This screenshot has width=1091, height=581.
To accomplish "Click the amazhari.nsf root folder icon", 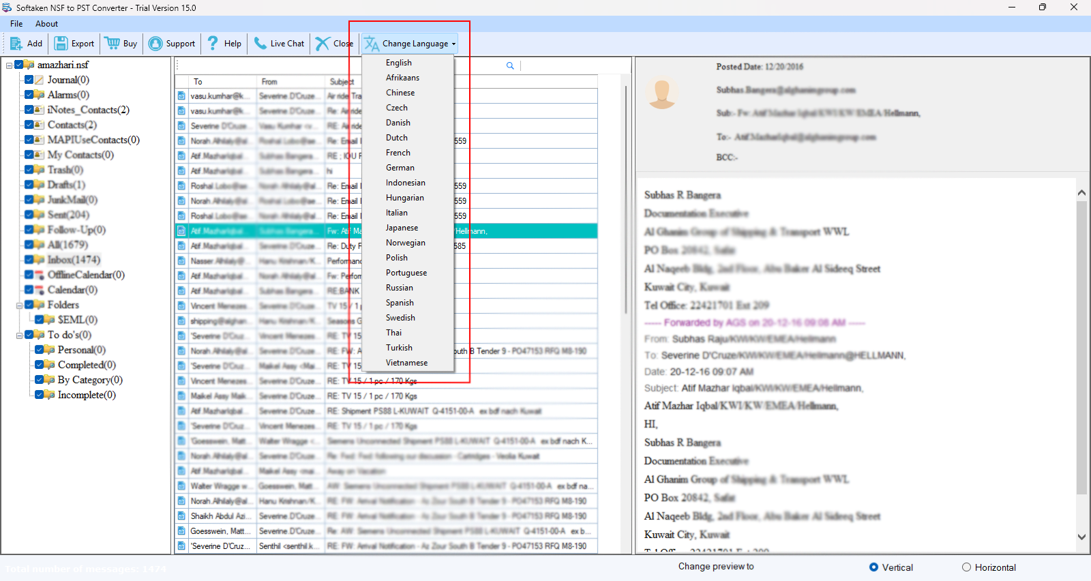I will point(29,65).
